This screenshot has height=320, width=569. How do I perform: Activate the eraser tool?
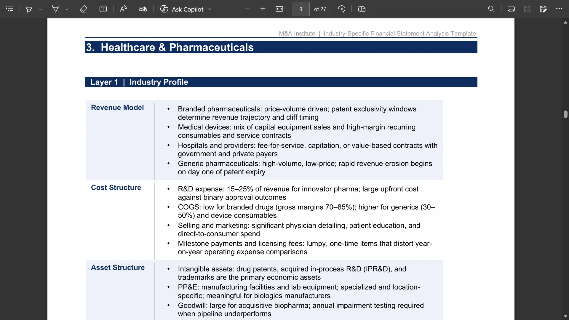pos(83,9)
